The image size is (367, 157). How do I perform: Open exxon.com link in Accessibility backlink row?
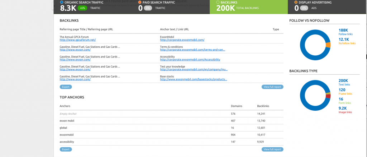click(x=75, y=60)
